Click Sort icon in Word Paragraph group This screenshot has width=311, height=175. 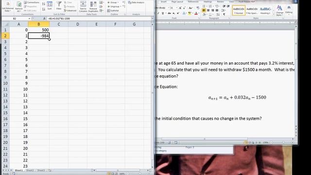tap(218, 14)
